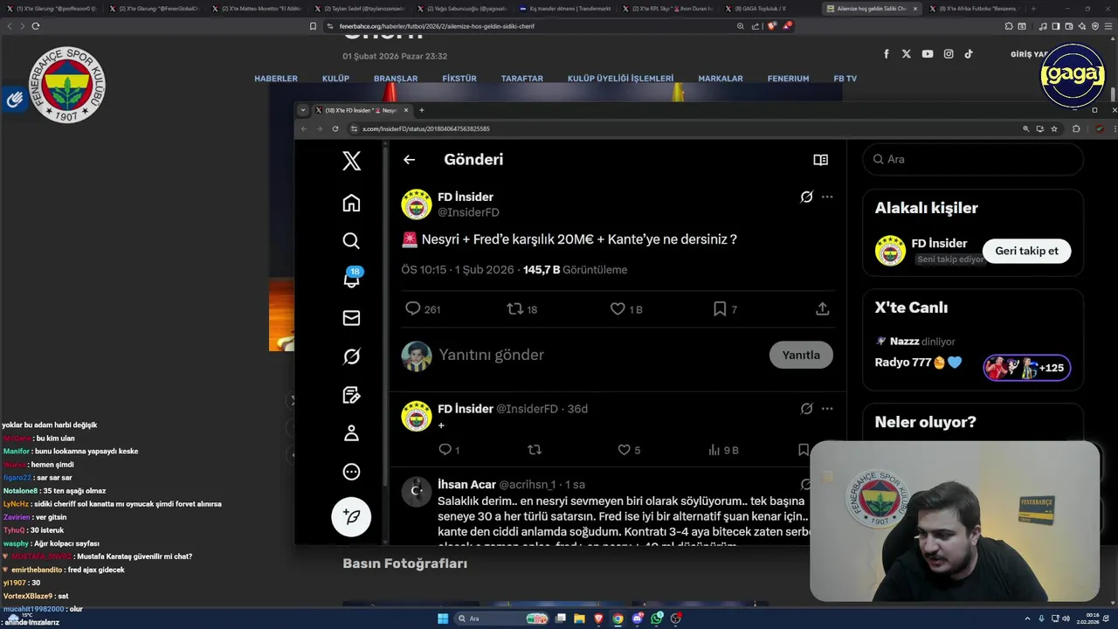This screenshot has width=1118, height=629.
Task: Open new tab plus in X window
Action: 421,110
